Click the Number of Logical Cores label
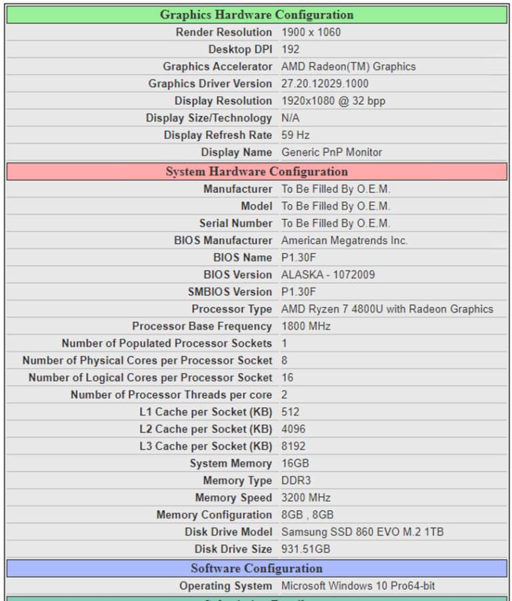Viewport: 512px width, 601px height. 151,377
